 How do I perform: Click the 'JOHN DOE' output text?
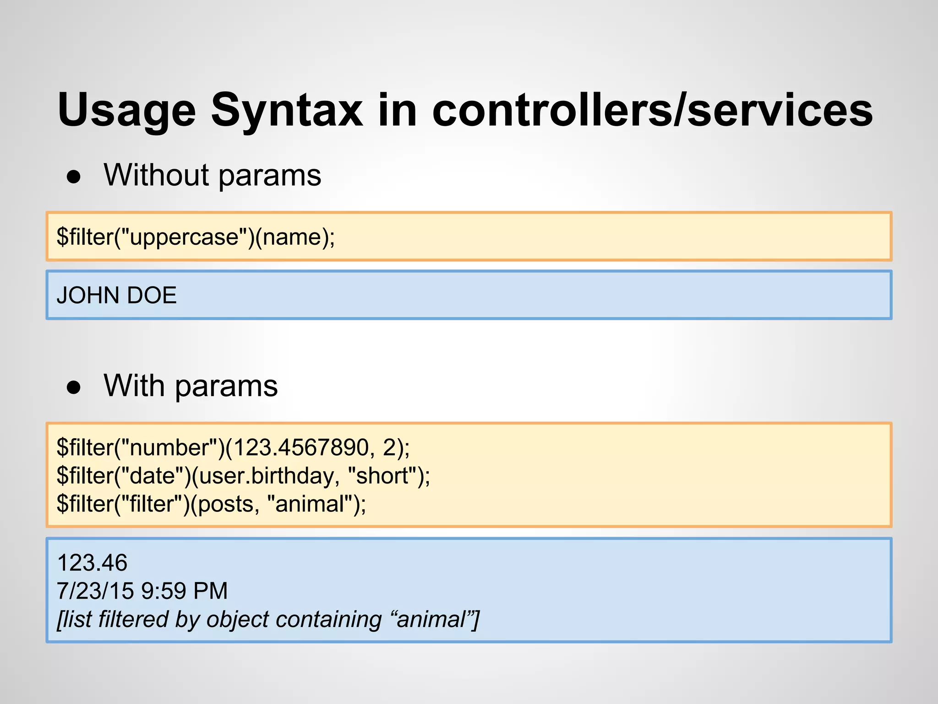[x=116, y=295]
